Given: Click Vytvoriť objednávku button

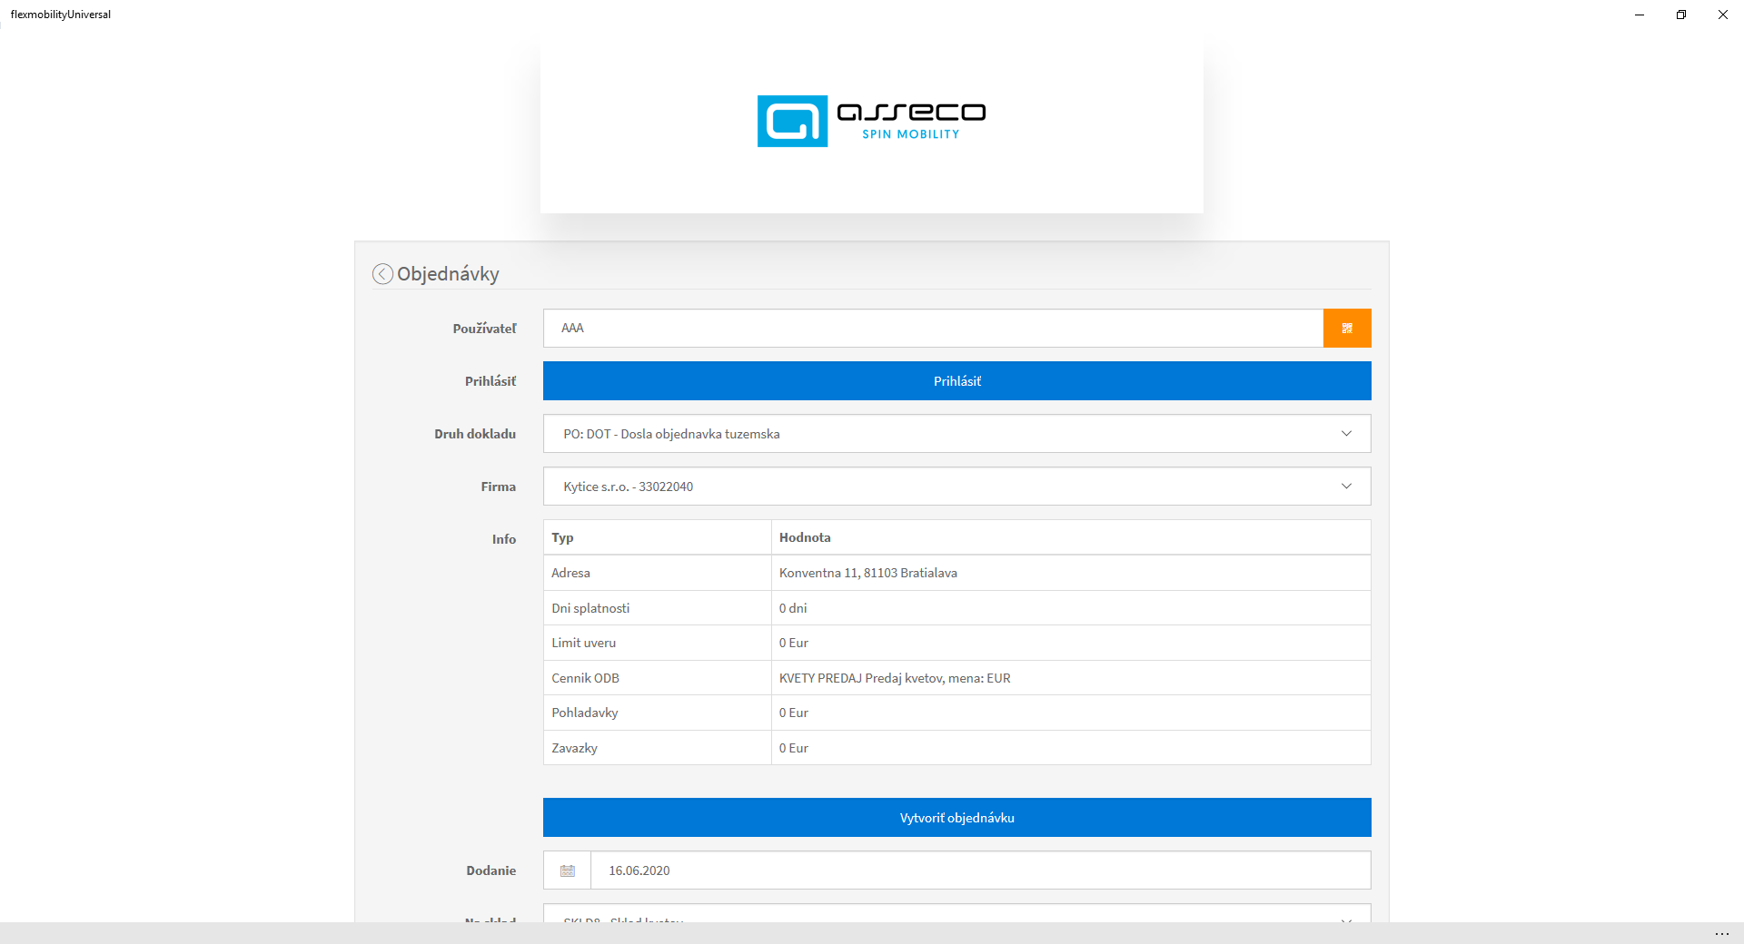Looking at the screenshot, I should (957, 818).
